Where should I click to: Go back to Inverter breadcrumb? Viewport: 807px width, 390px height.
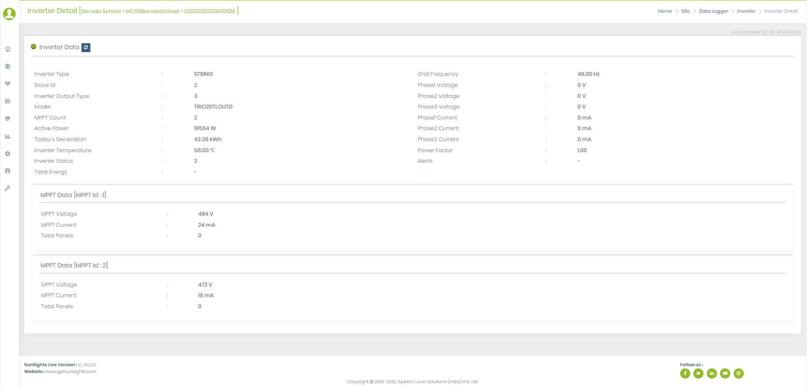click(x=746, y=11)
